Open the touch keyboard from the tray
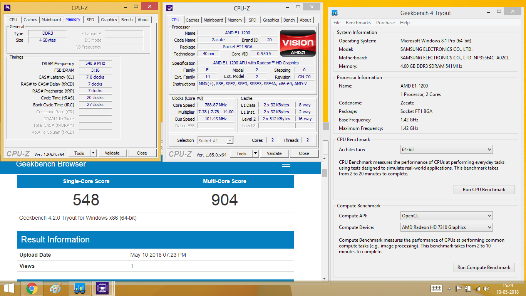Screen dimensions: 526x296 [x=436, y=288]
